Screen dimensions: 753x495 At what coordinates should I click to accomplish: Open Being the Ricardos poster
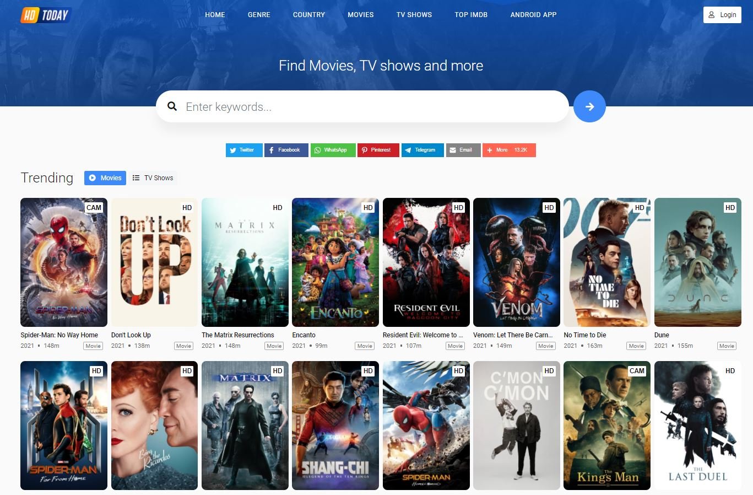tap(154, 426)
